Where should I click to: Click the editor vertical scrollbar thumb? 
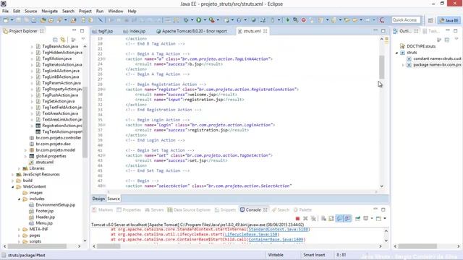point(381,67)
